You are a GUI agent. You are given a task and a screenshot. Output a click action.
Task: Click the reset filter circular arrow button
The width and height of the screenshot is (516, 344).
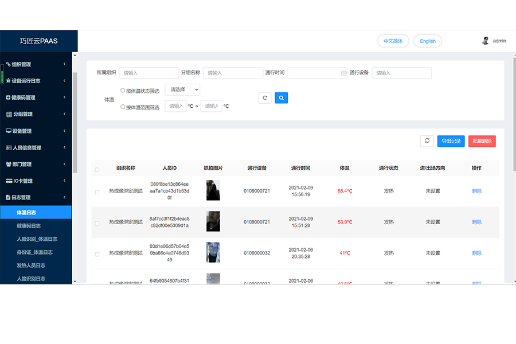tap(265, 98)
